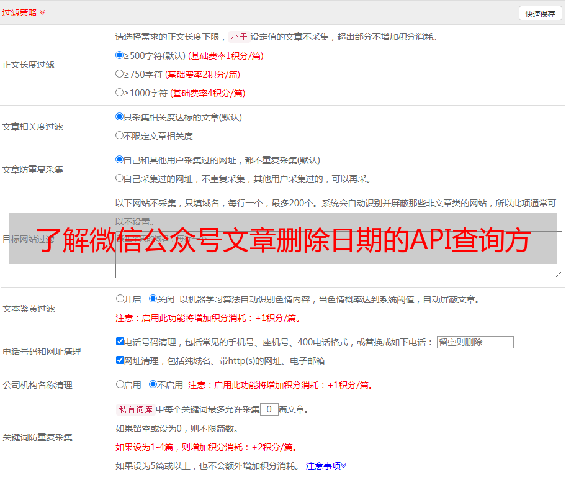Set 文本鉴黄过滤 to 关闭
Image resolution: width=566 pixels, height=477 pixels.
click(x=153, y=299)
